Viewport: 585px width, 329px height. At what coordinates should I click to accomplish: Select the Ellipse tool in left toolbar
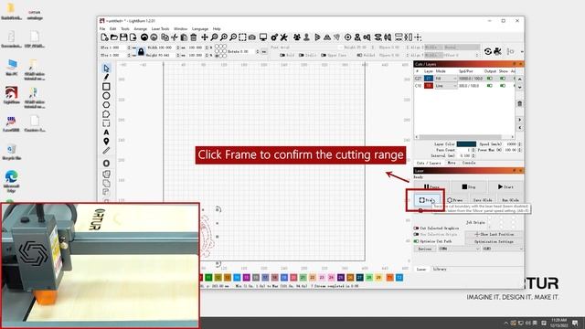(x=106, y=96)
